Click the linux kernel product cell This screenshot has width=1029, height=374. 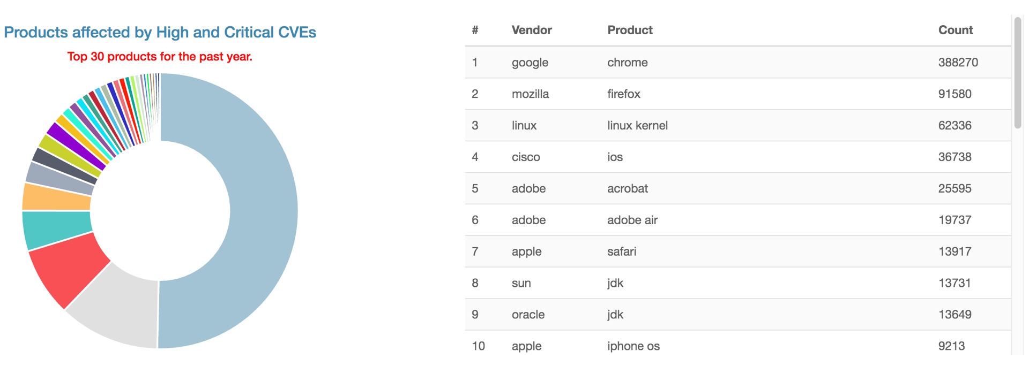(x=637, y=126)
